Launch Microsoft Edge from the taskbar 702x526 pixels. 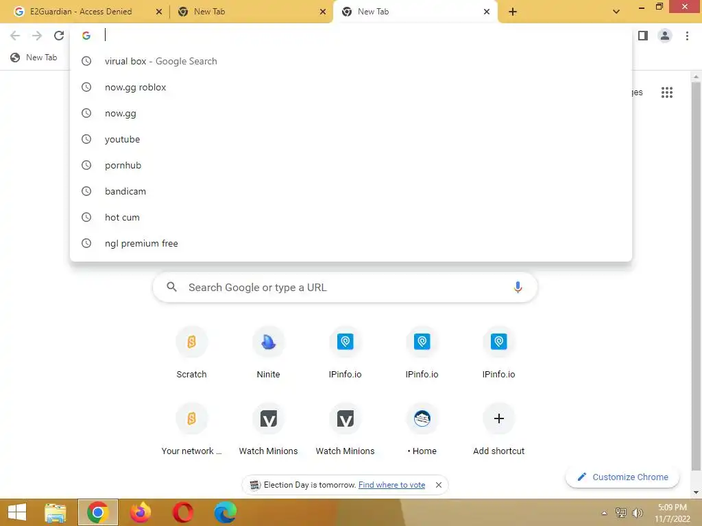[x=225, y=512]
